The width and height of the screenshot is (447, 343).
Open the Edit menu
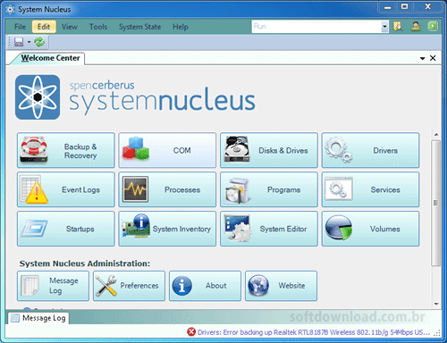(44, 27)
